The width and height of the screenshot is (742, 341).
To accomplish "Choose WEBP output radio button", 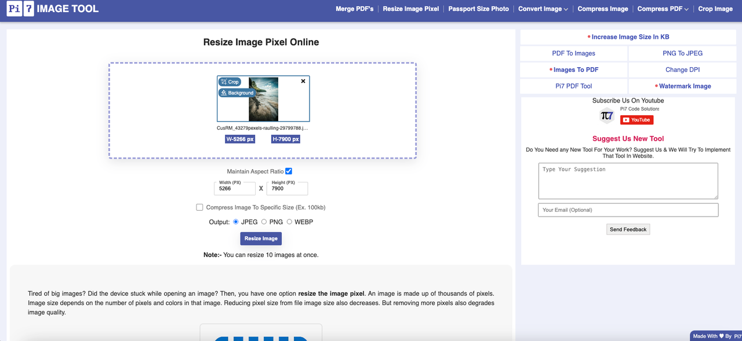I will pyautogui.click(x=289, y=222).
